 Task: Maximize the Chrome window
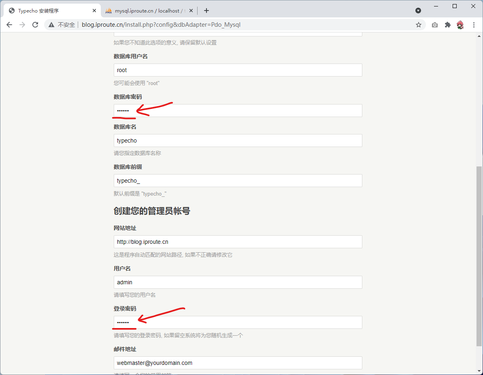pyautogui.click(x=455, y=6)
